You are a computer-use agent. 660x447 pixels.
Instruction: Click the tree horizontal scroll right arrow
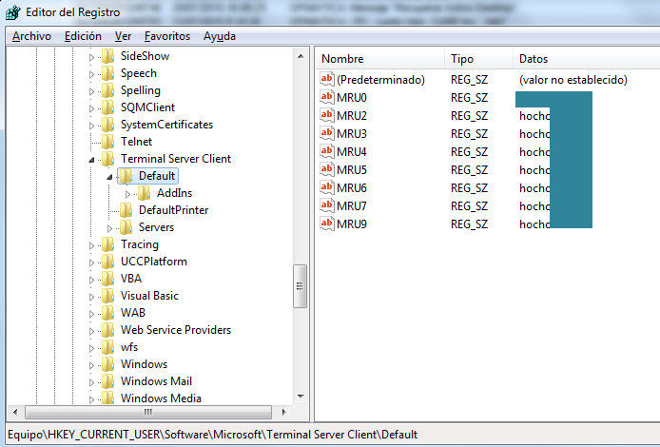[x=284, y=412]
